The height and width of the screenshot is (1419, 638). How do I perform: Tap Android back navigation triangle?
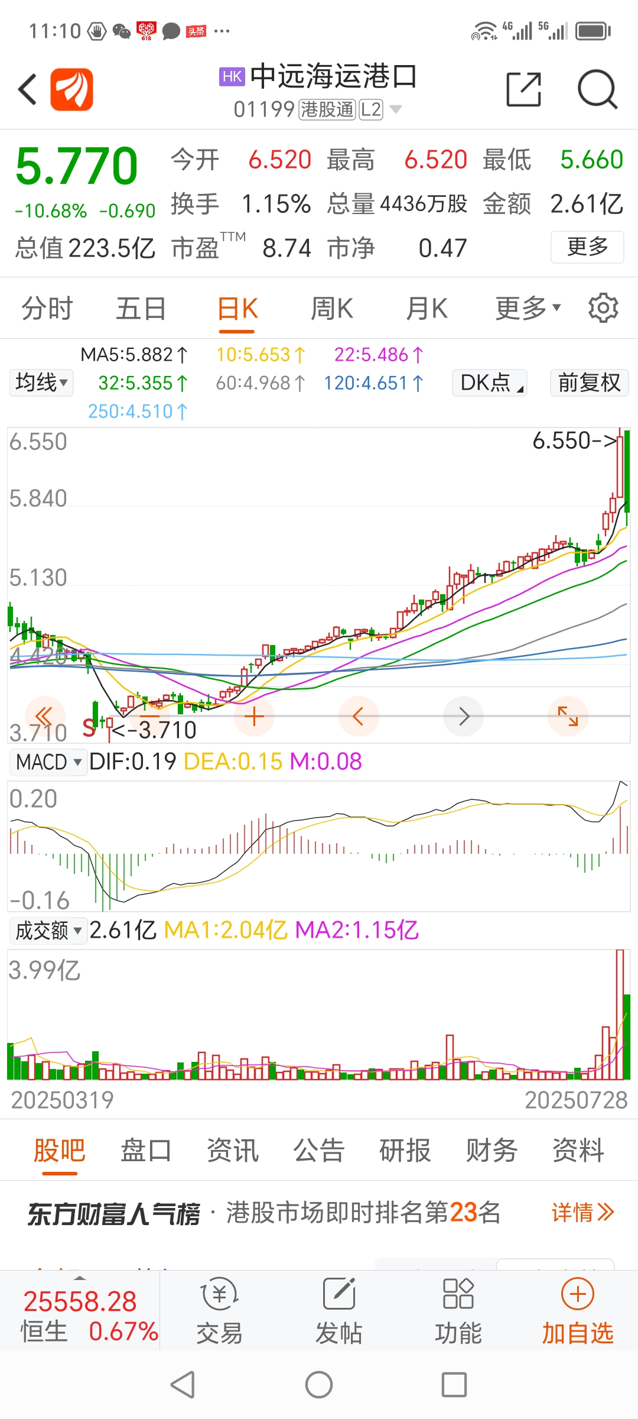tap(183, 1385)
